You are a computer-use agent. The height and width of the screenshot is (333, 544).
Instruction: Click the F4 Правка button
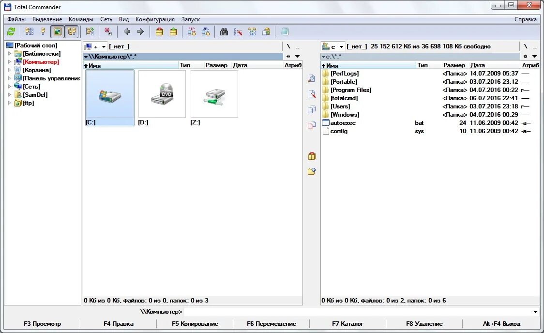tap(118, 324)
